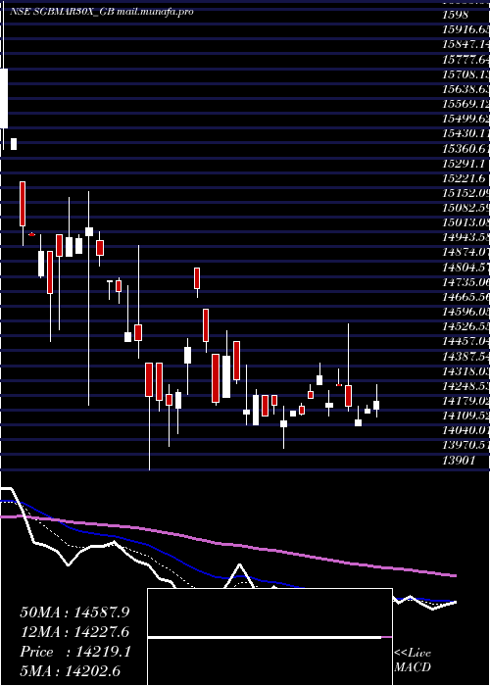Click the 15221.6 price axis label
This screenshot has width=490, height=686.
[464, 178]
